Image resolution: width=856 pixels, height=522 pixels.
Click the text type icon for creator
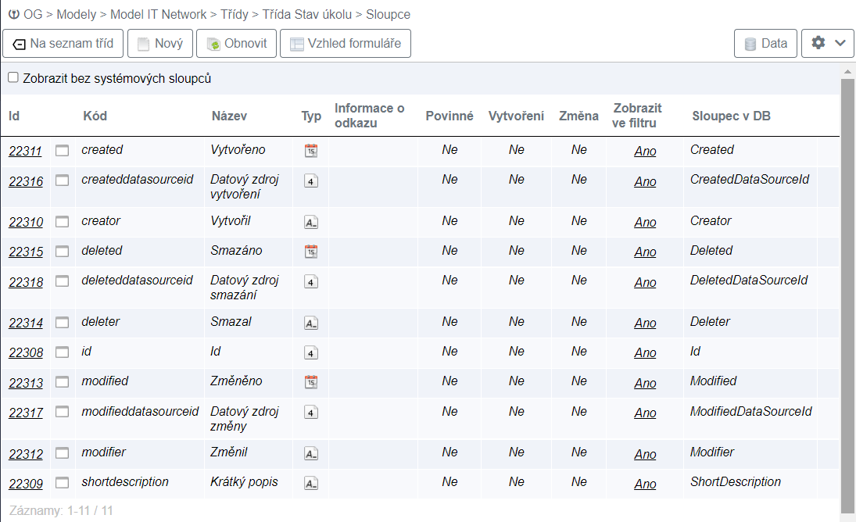[x=311, y=222]
